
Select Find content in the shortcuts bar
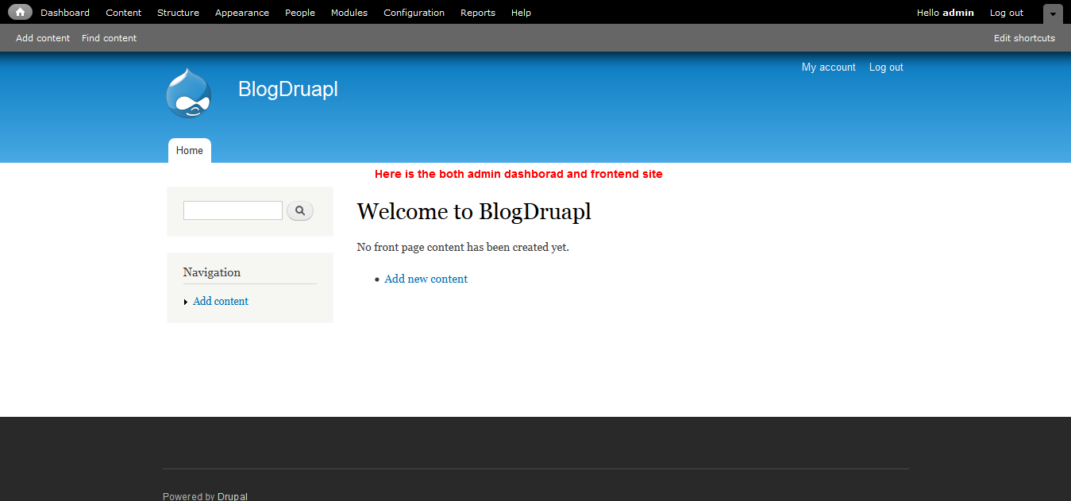[109, 37]
